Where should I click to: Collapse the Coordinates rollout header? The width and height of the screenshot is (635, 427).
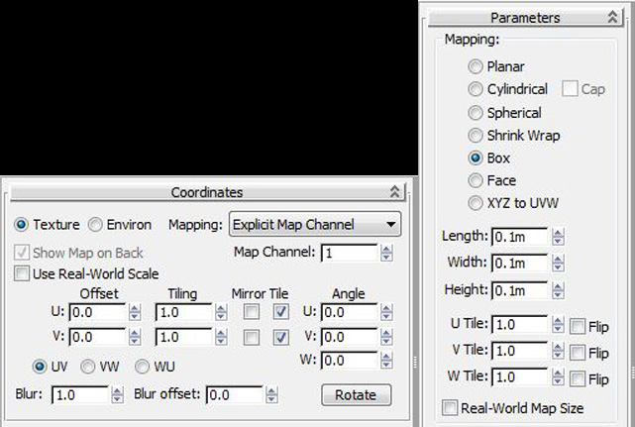tap(206, 192)
